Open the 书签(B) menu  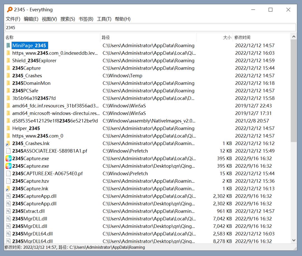[86, 19]
